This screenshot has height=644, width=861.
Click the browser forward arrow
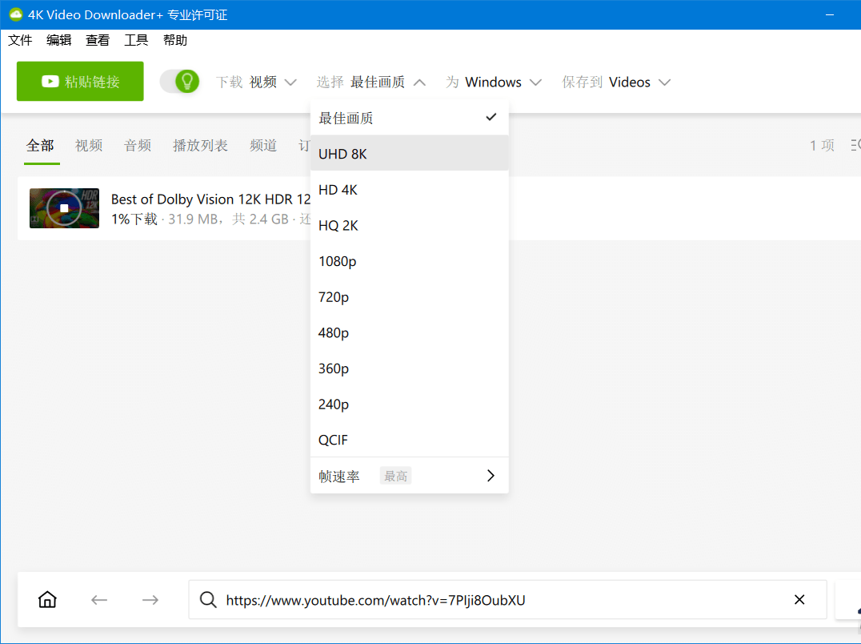[150, 599]
